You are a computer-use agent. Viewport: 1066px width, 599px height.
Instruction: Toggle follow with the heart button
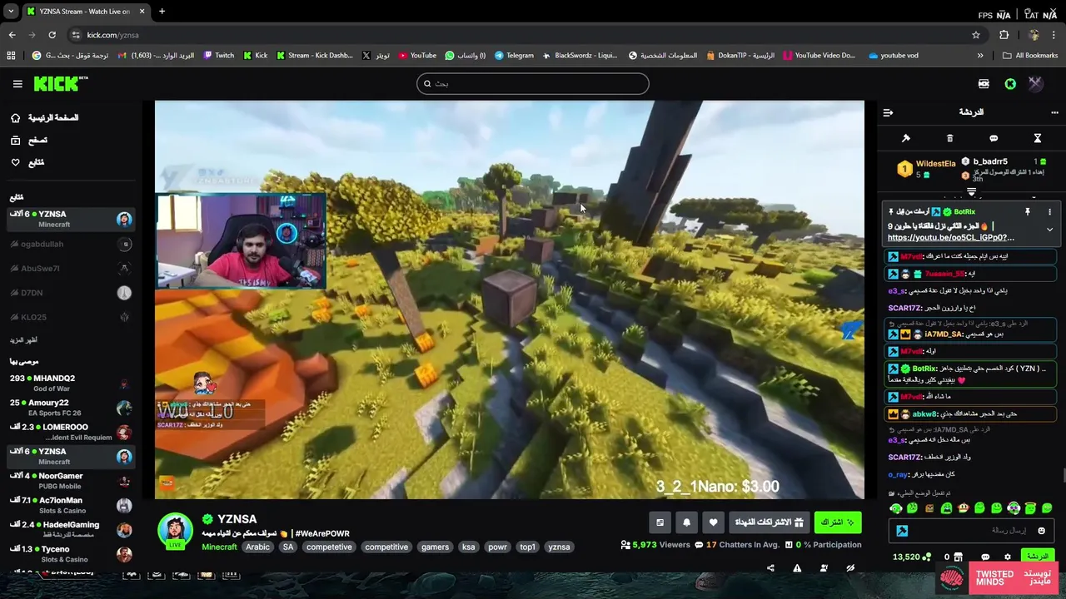coord(713,522)
